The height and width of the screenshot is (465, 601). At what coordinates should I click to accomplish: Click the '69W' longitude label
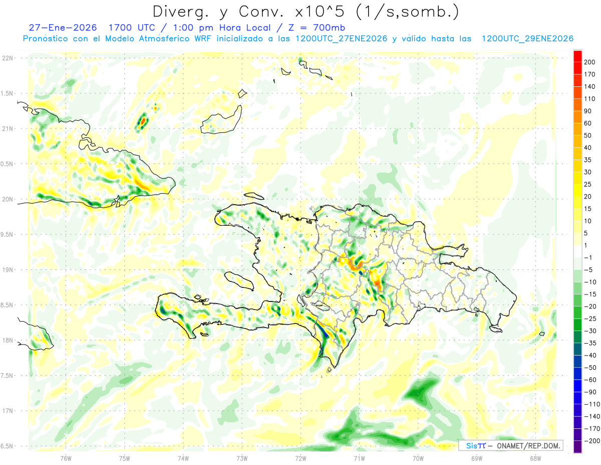tap(476, 458)
